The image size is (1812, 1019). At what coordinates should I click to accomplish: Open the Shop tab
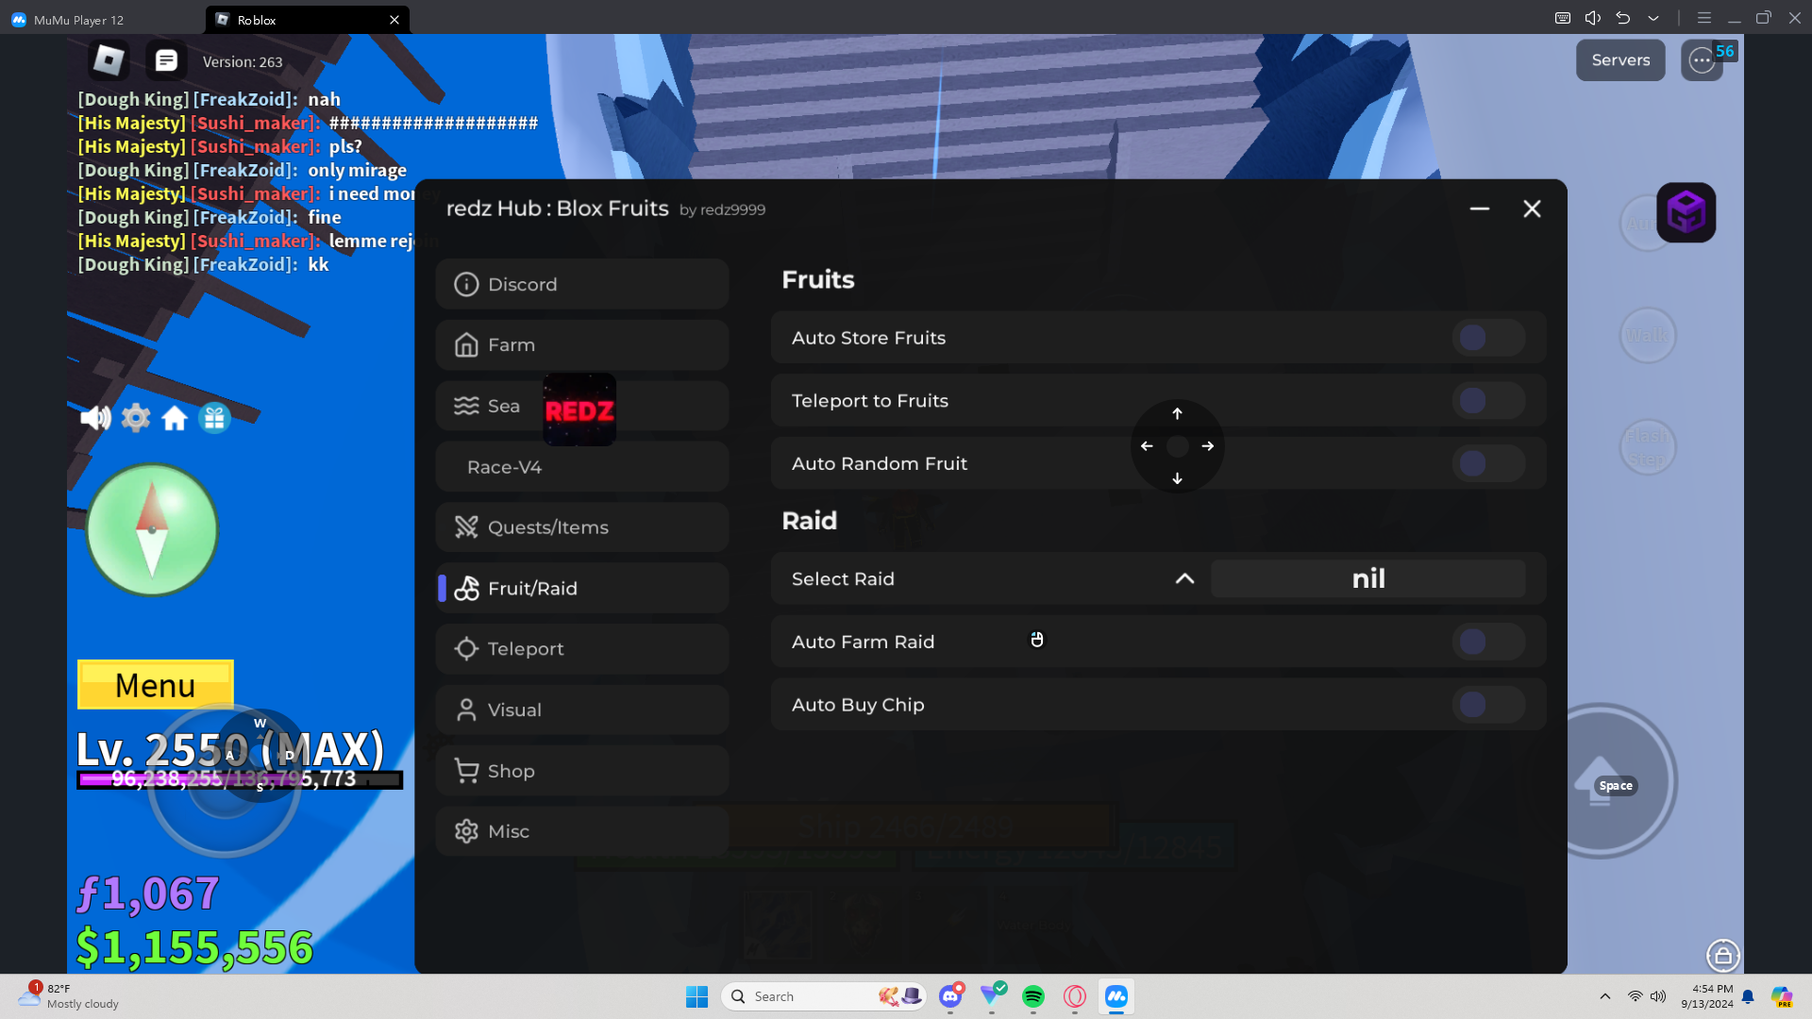pos(582,771)
